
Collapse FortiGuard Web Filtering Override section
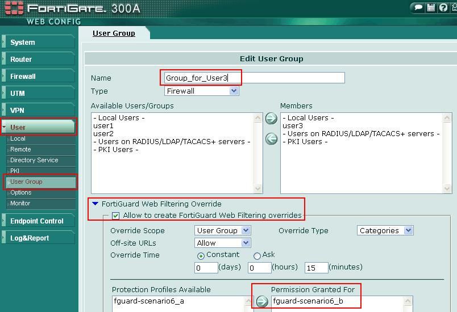pyautogui.click(x=95, y=204)
